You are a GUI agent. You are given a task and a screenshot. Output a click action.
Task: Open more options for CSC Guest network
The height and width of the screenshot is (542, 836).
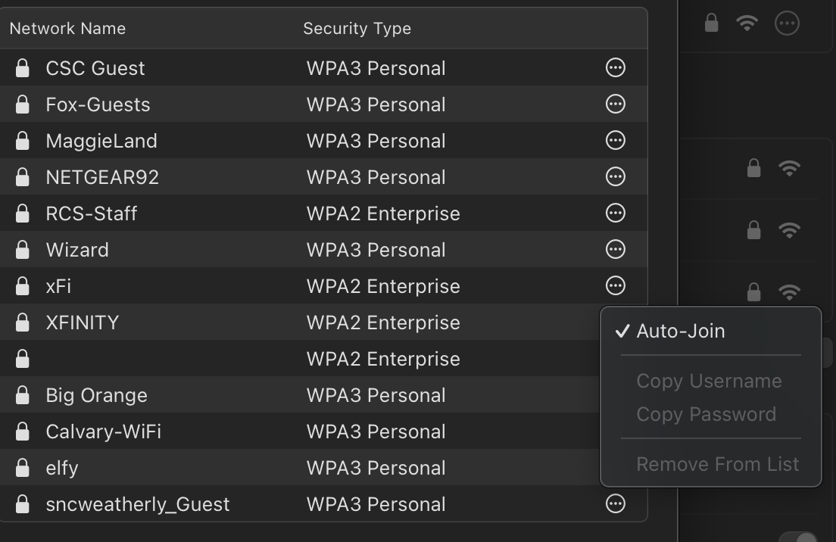pos(616,68)
